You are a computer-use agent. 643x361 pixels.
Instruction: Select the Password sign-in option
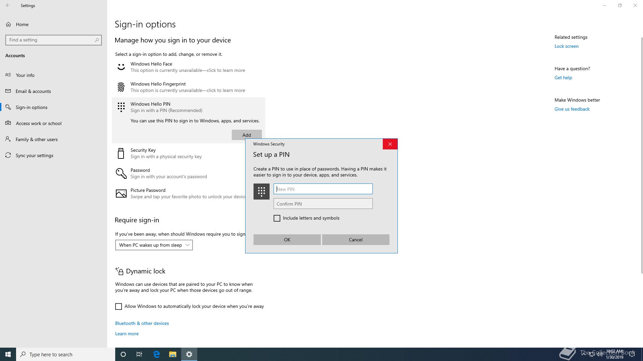click(178, 173)
